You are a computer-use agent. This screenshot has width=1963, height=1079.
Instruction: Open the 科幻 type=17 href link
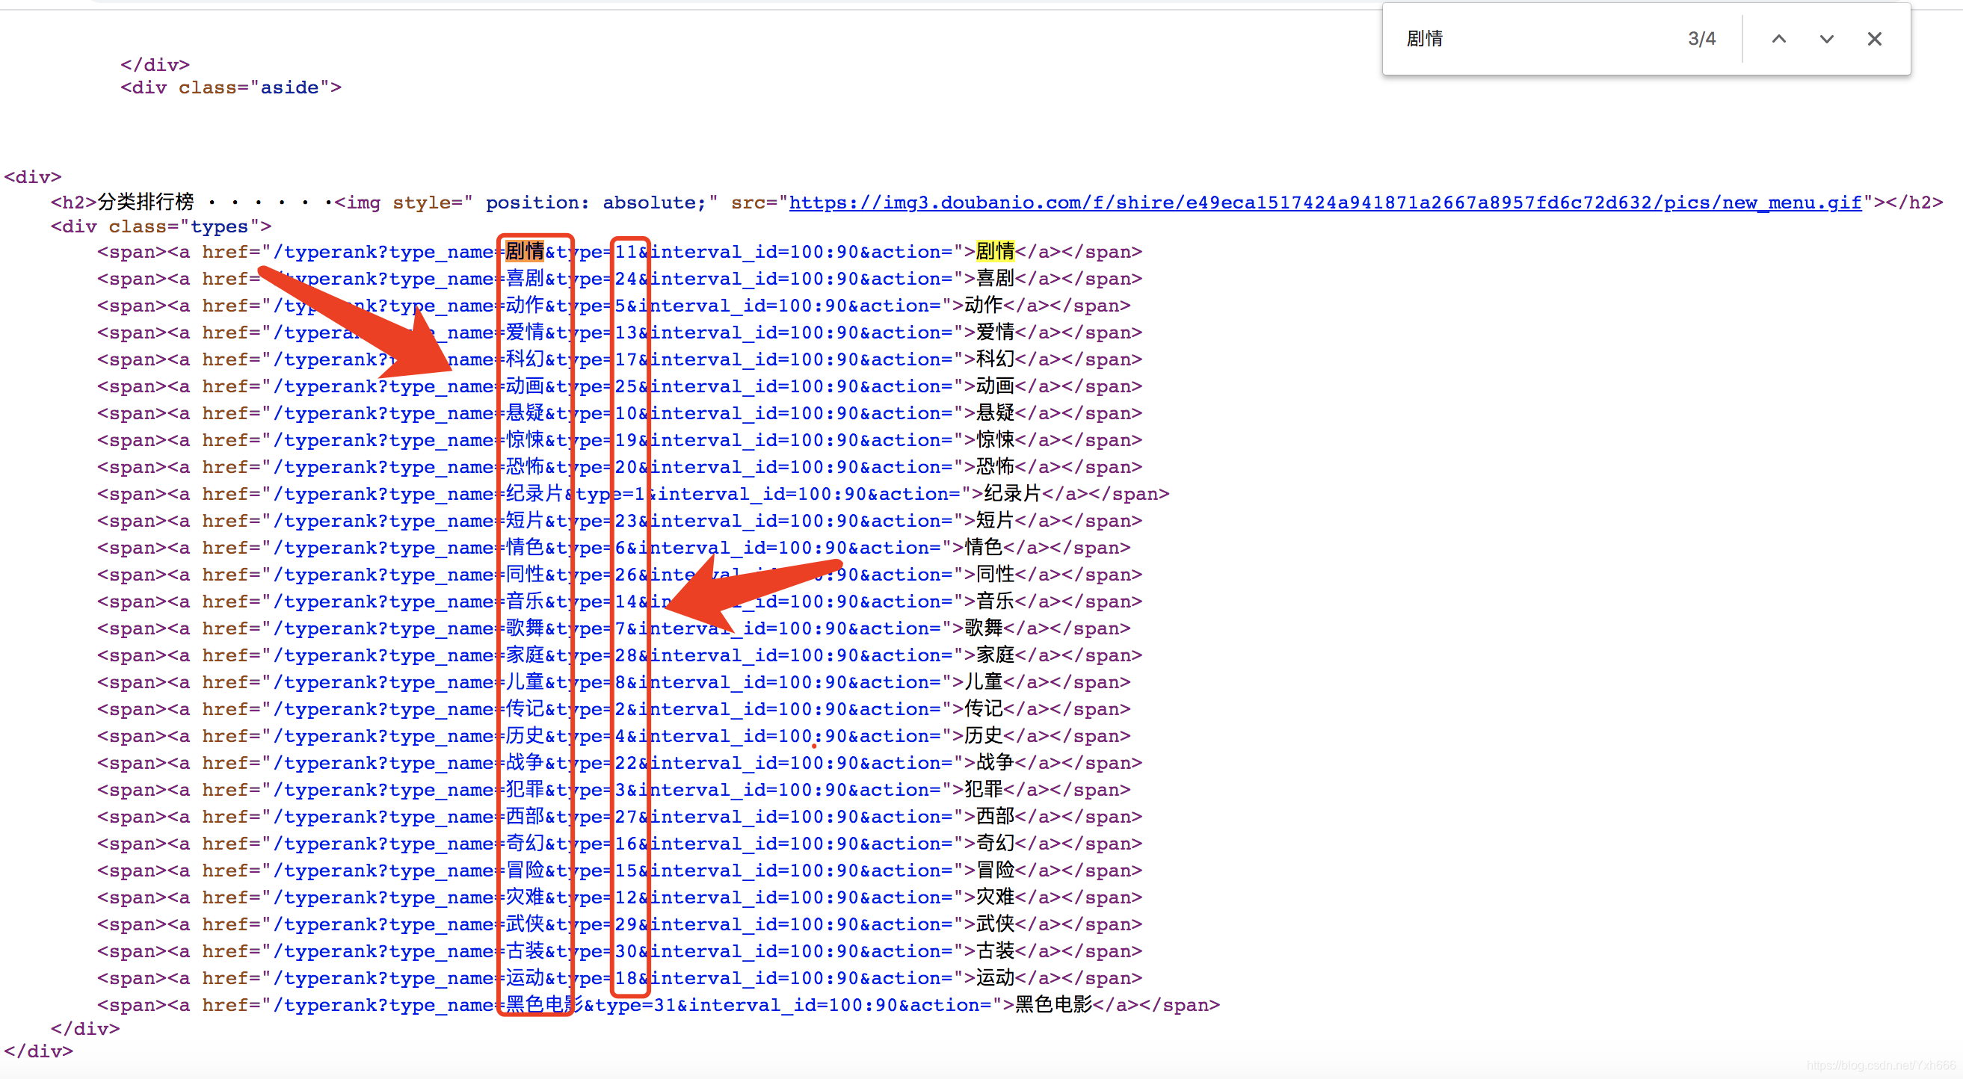click(x=613, y=359)
